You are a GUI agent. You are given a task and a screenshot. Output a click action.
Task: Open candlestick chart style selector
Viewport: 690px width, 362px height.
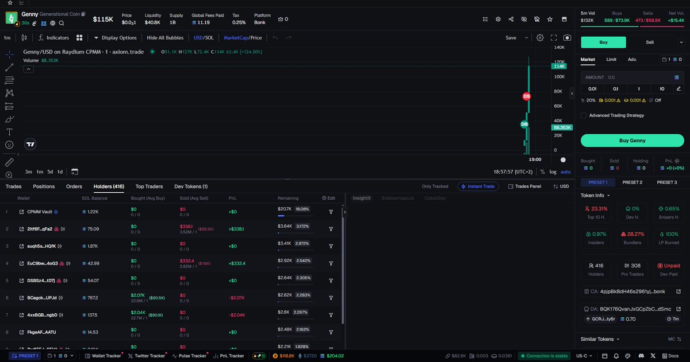(x=24, y=38)
